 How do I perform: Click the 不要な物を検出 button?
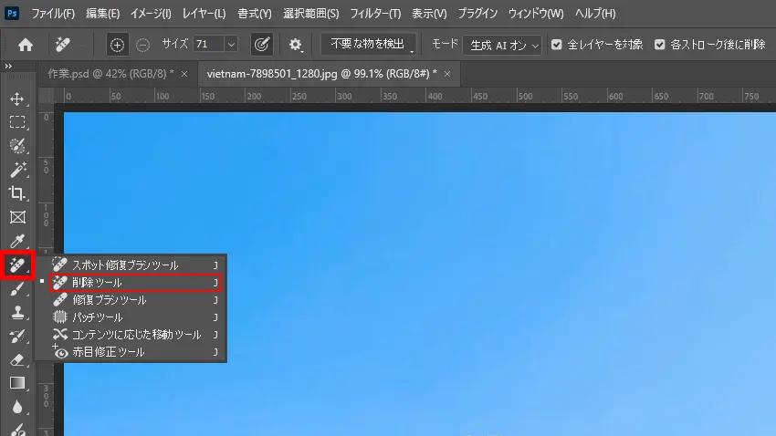pos(368,44)
